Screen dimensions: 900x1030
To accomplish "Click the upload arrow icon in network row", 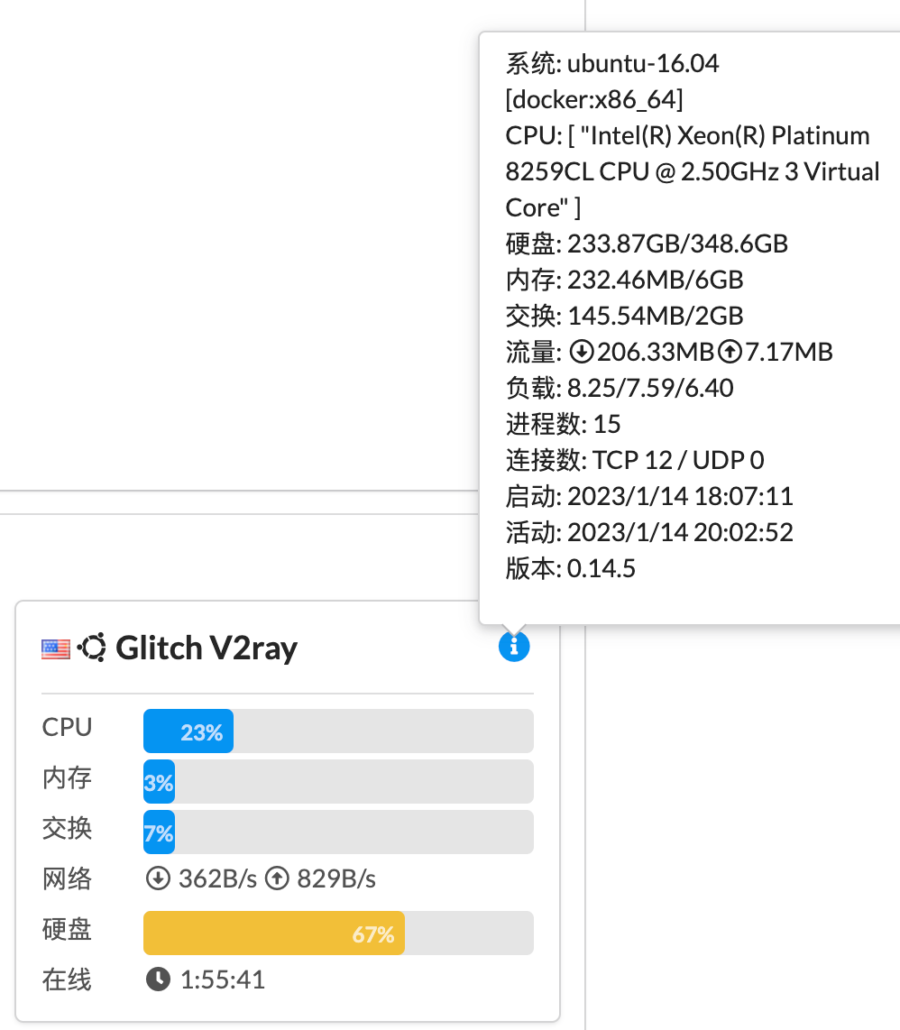I will 277,878.
